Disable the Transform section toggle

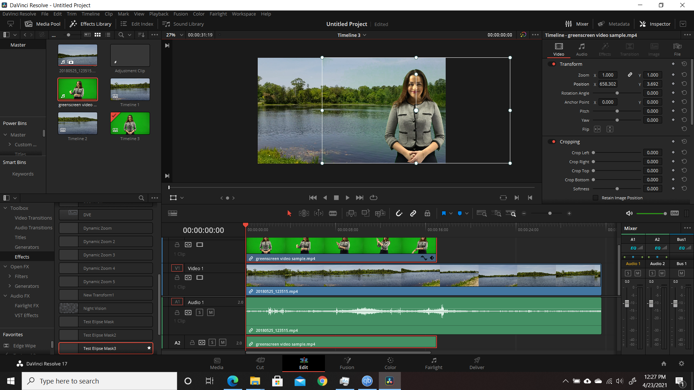(552, 64)
